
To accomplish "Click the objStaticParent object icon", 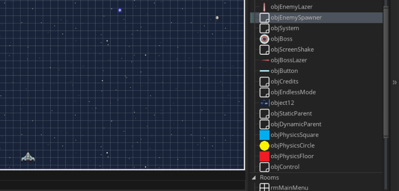I will (x=264, y=114).
